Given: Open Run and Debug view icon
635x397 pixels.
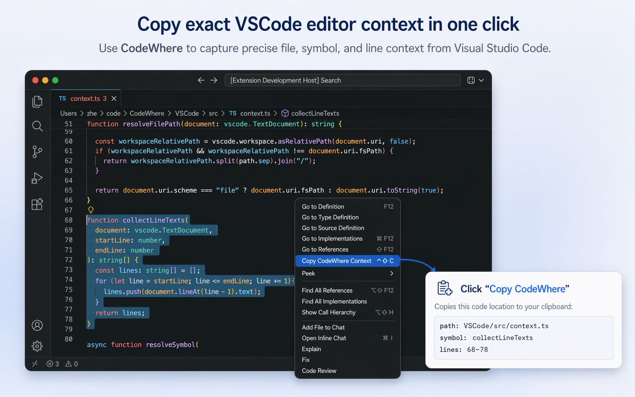Looking at the screenshot, I should (x=37, y=178).
